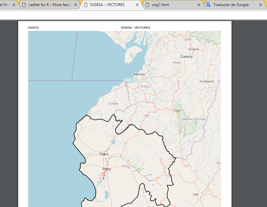Image resolution: width=267 pixels, height=207 pixels.
Task: Click the italic Loja province label
Action: 146,115
